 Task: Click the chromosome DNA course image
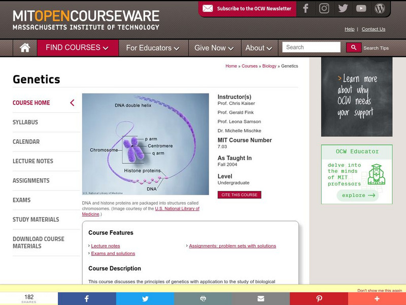pyautogui.click(x=146, y=144)
